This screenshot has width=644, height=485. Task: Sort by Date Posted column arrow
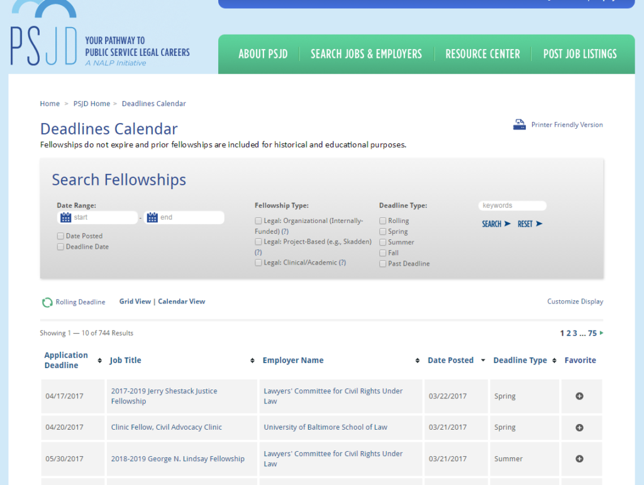(483, 360)
